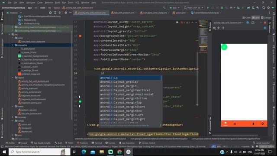Open Android Studio icon in taskbar
Image resolution: width=277 pixels, height=156 pixels.
pyautogui.click(x=129, y=152)
